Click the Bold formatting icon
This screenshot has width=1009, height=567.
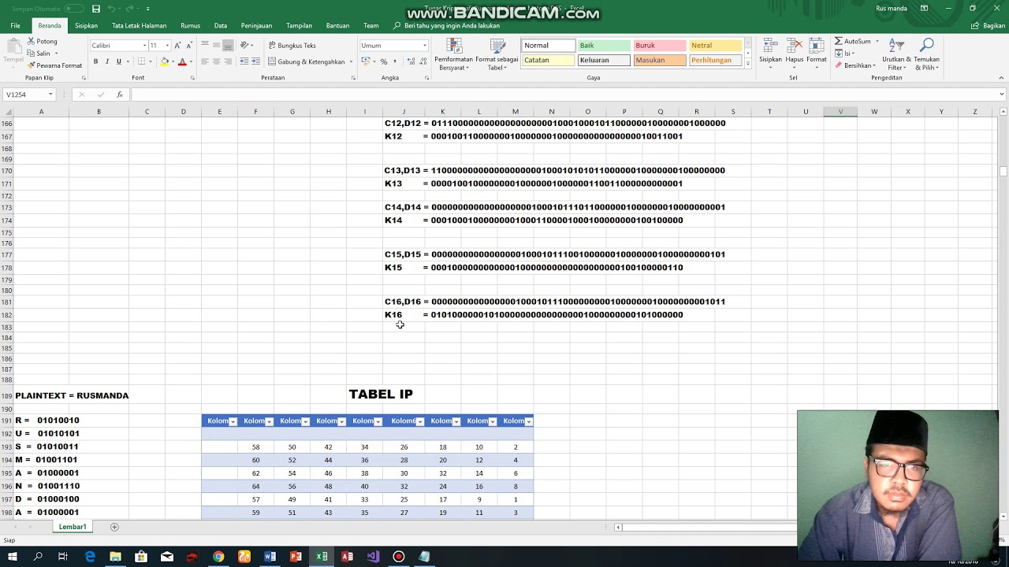pos(96,61)
